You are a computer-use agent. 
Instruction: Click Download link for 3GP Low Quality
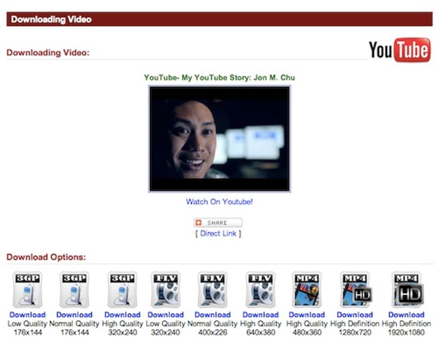coord(28,315)
